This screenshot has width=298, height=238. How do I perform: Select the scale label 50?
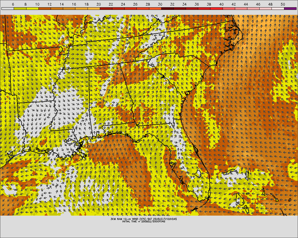coord(283,4)
